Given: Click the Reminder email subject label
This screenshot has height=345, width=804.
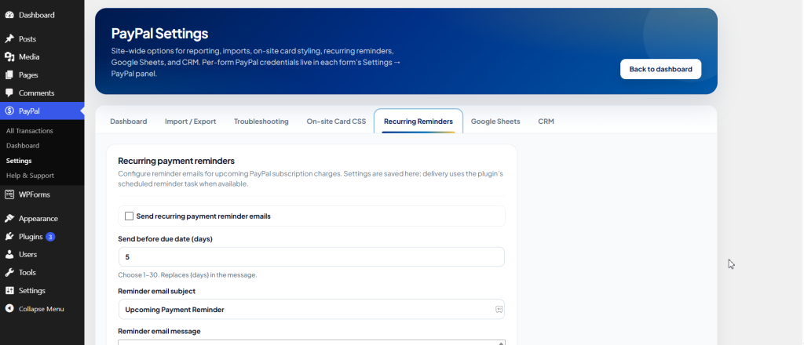Looking at the screenshot, I should click(x=156, y=291).
